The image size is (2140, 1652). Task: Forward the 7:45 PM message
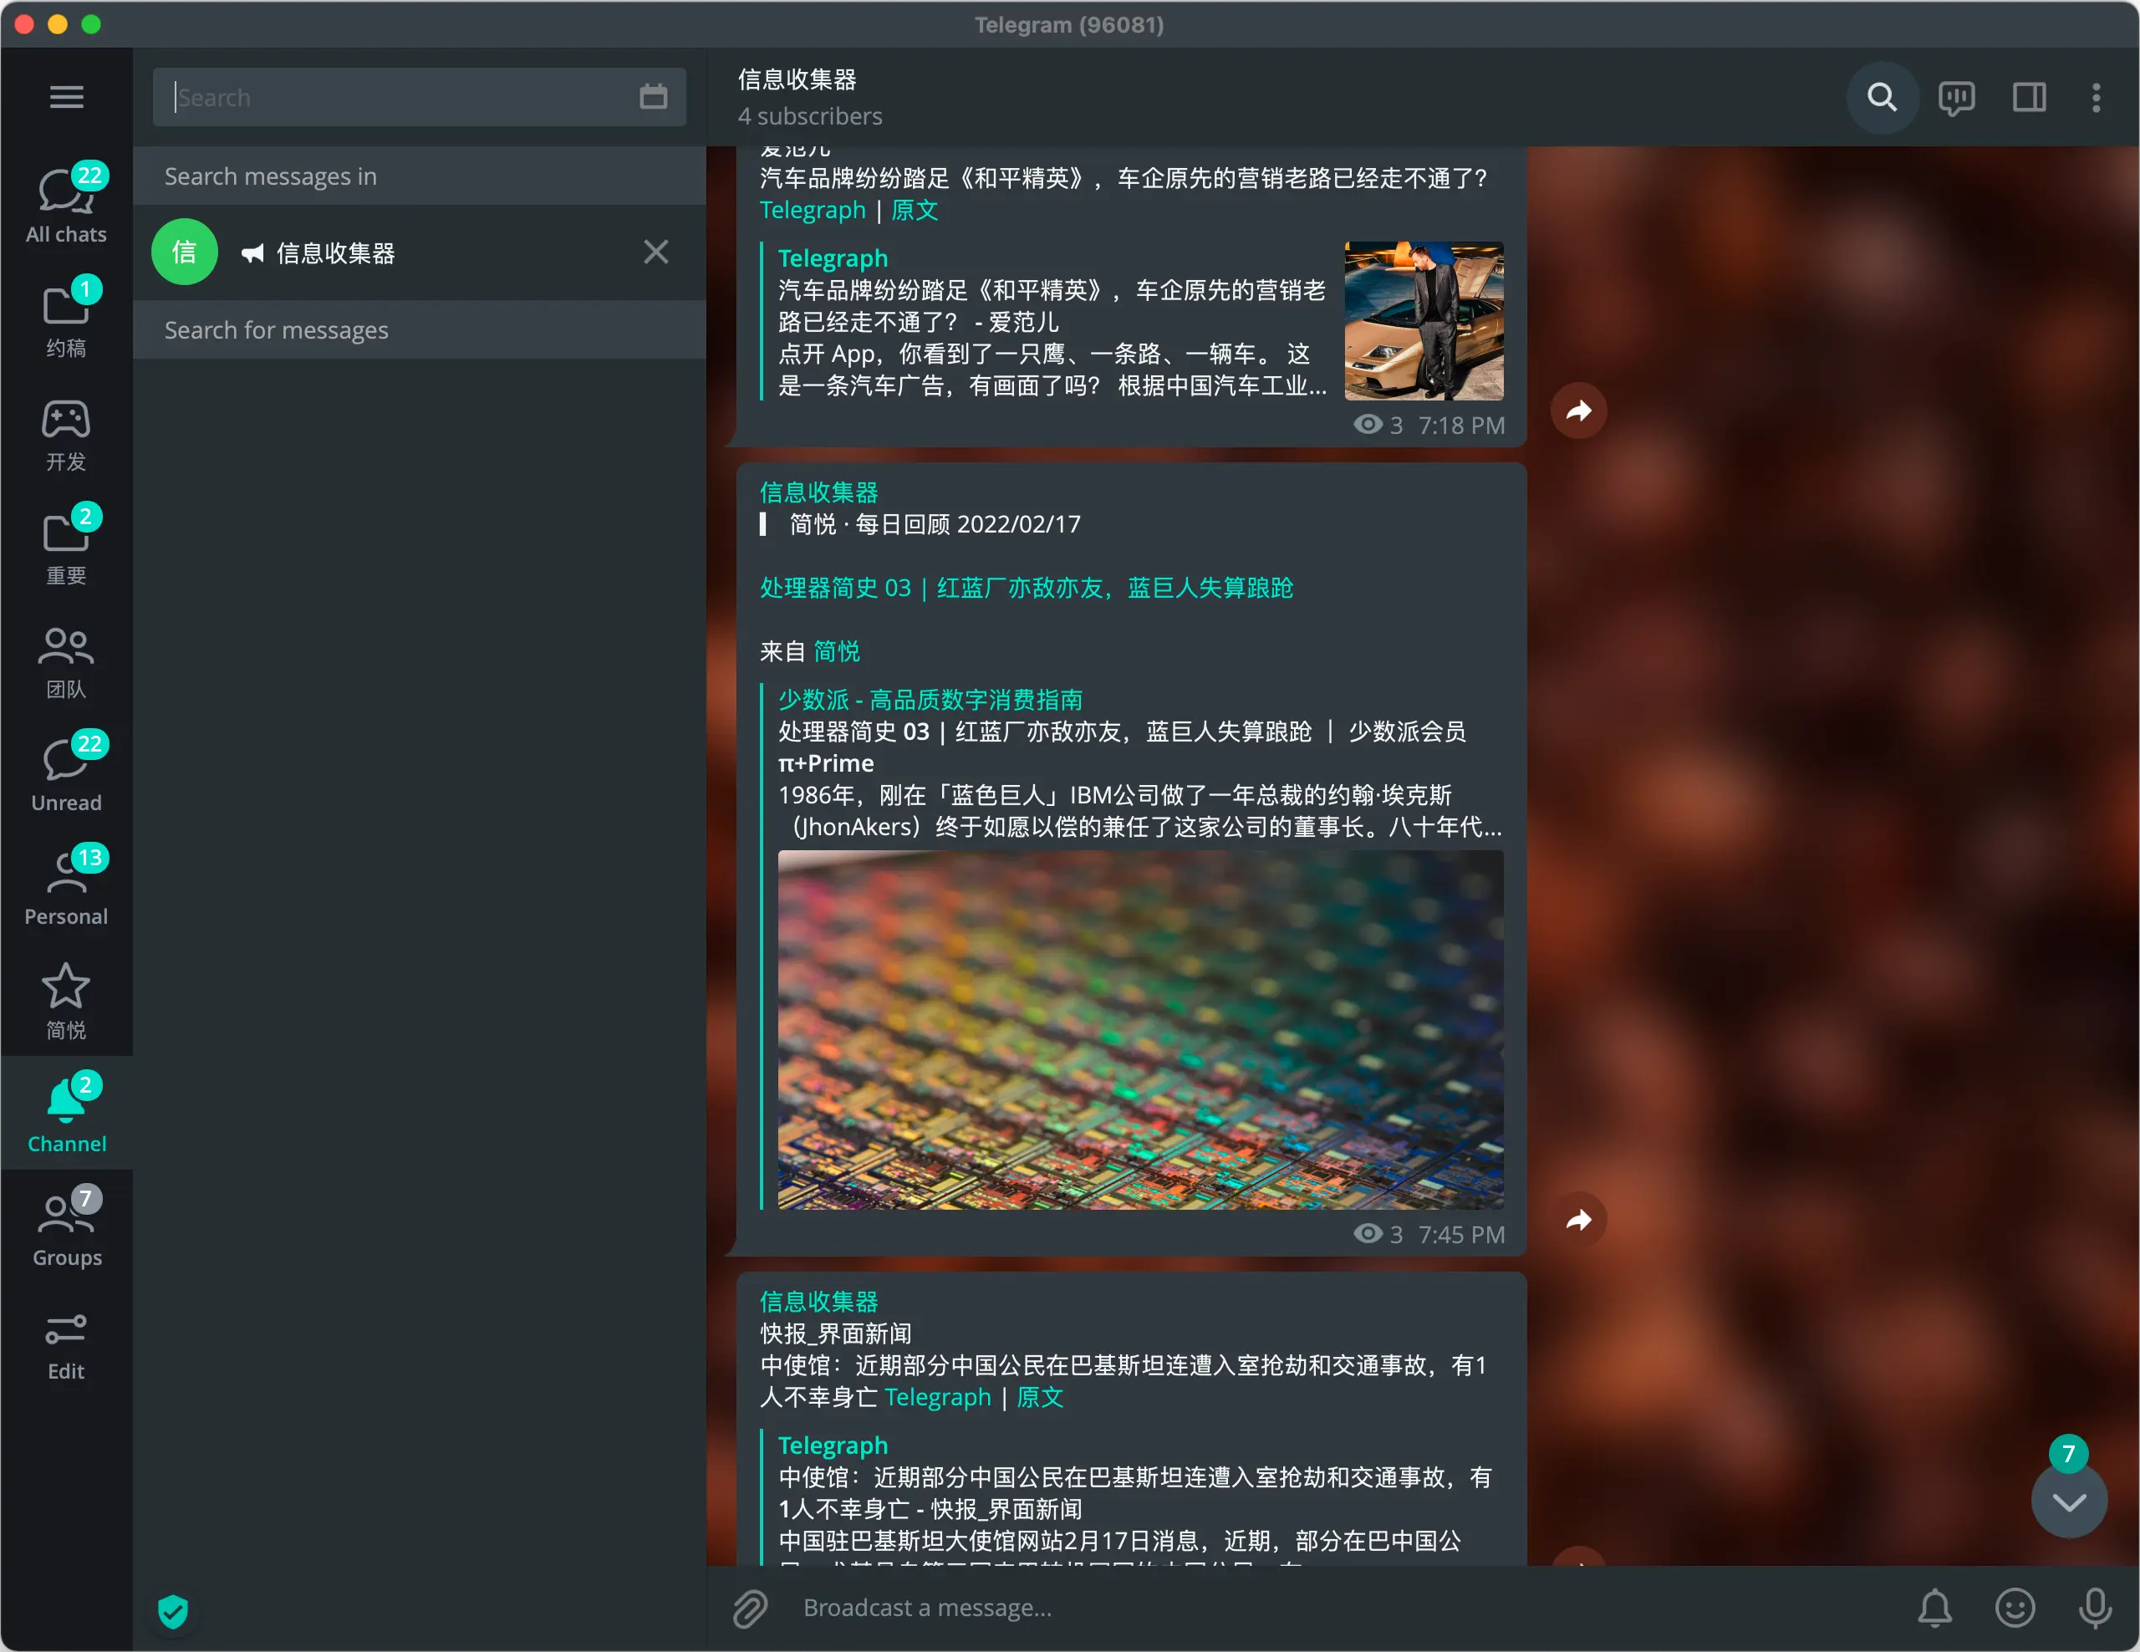[1578, 1220]
